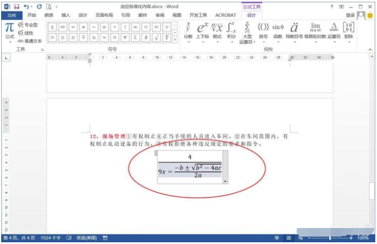Toggle abc 普通文本 normal text option
Screen dimensions: 377x244
(30, 41)
